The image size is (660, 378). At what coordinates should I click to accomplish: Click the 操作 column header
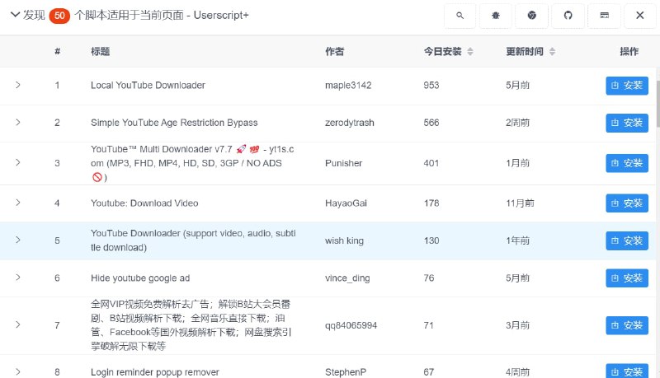[629, 52]
